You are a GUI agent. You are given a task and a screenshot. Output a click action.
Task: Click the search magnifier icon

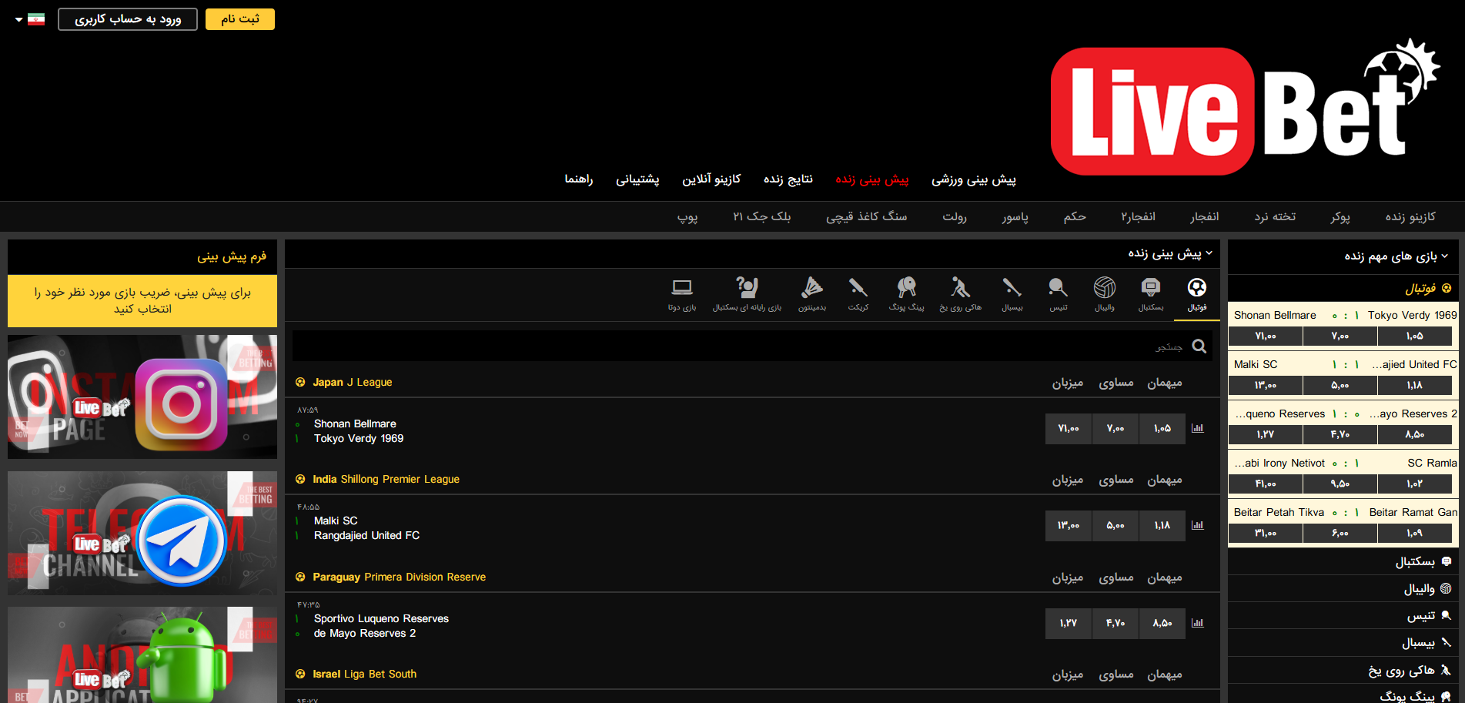coord(1199,346)
